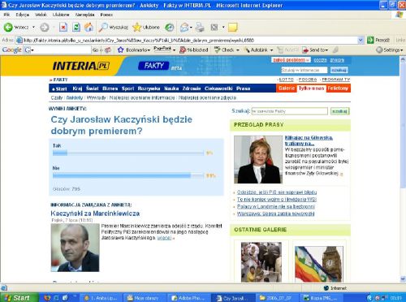Click the blocked popups icon
This screenshot has height=302, width=406.
point(183,50)
